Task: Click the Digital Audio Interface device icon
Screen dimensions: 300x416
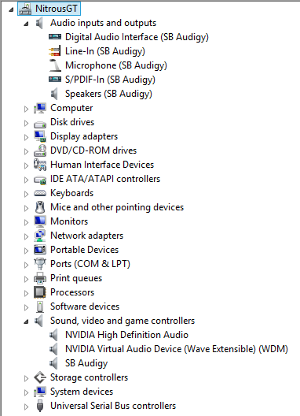Action: [55, 37]
